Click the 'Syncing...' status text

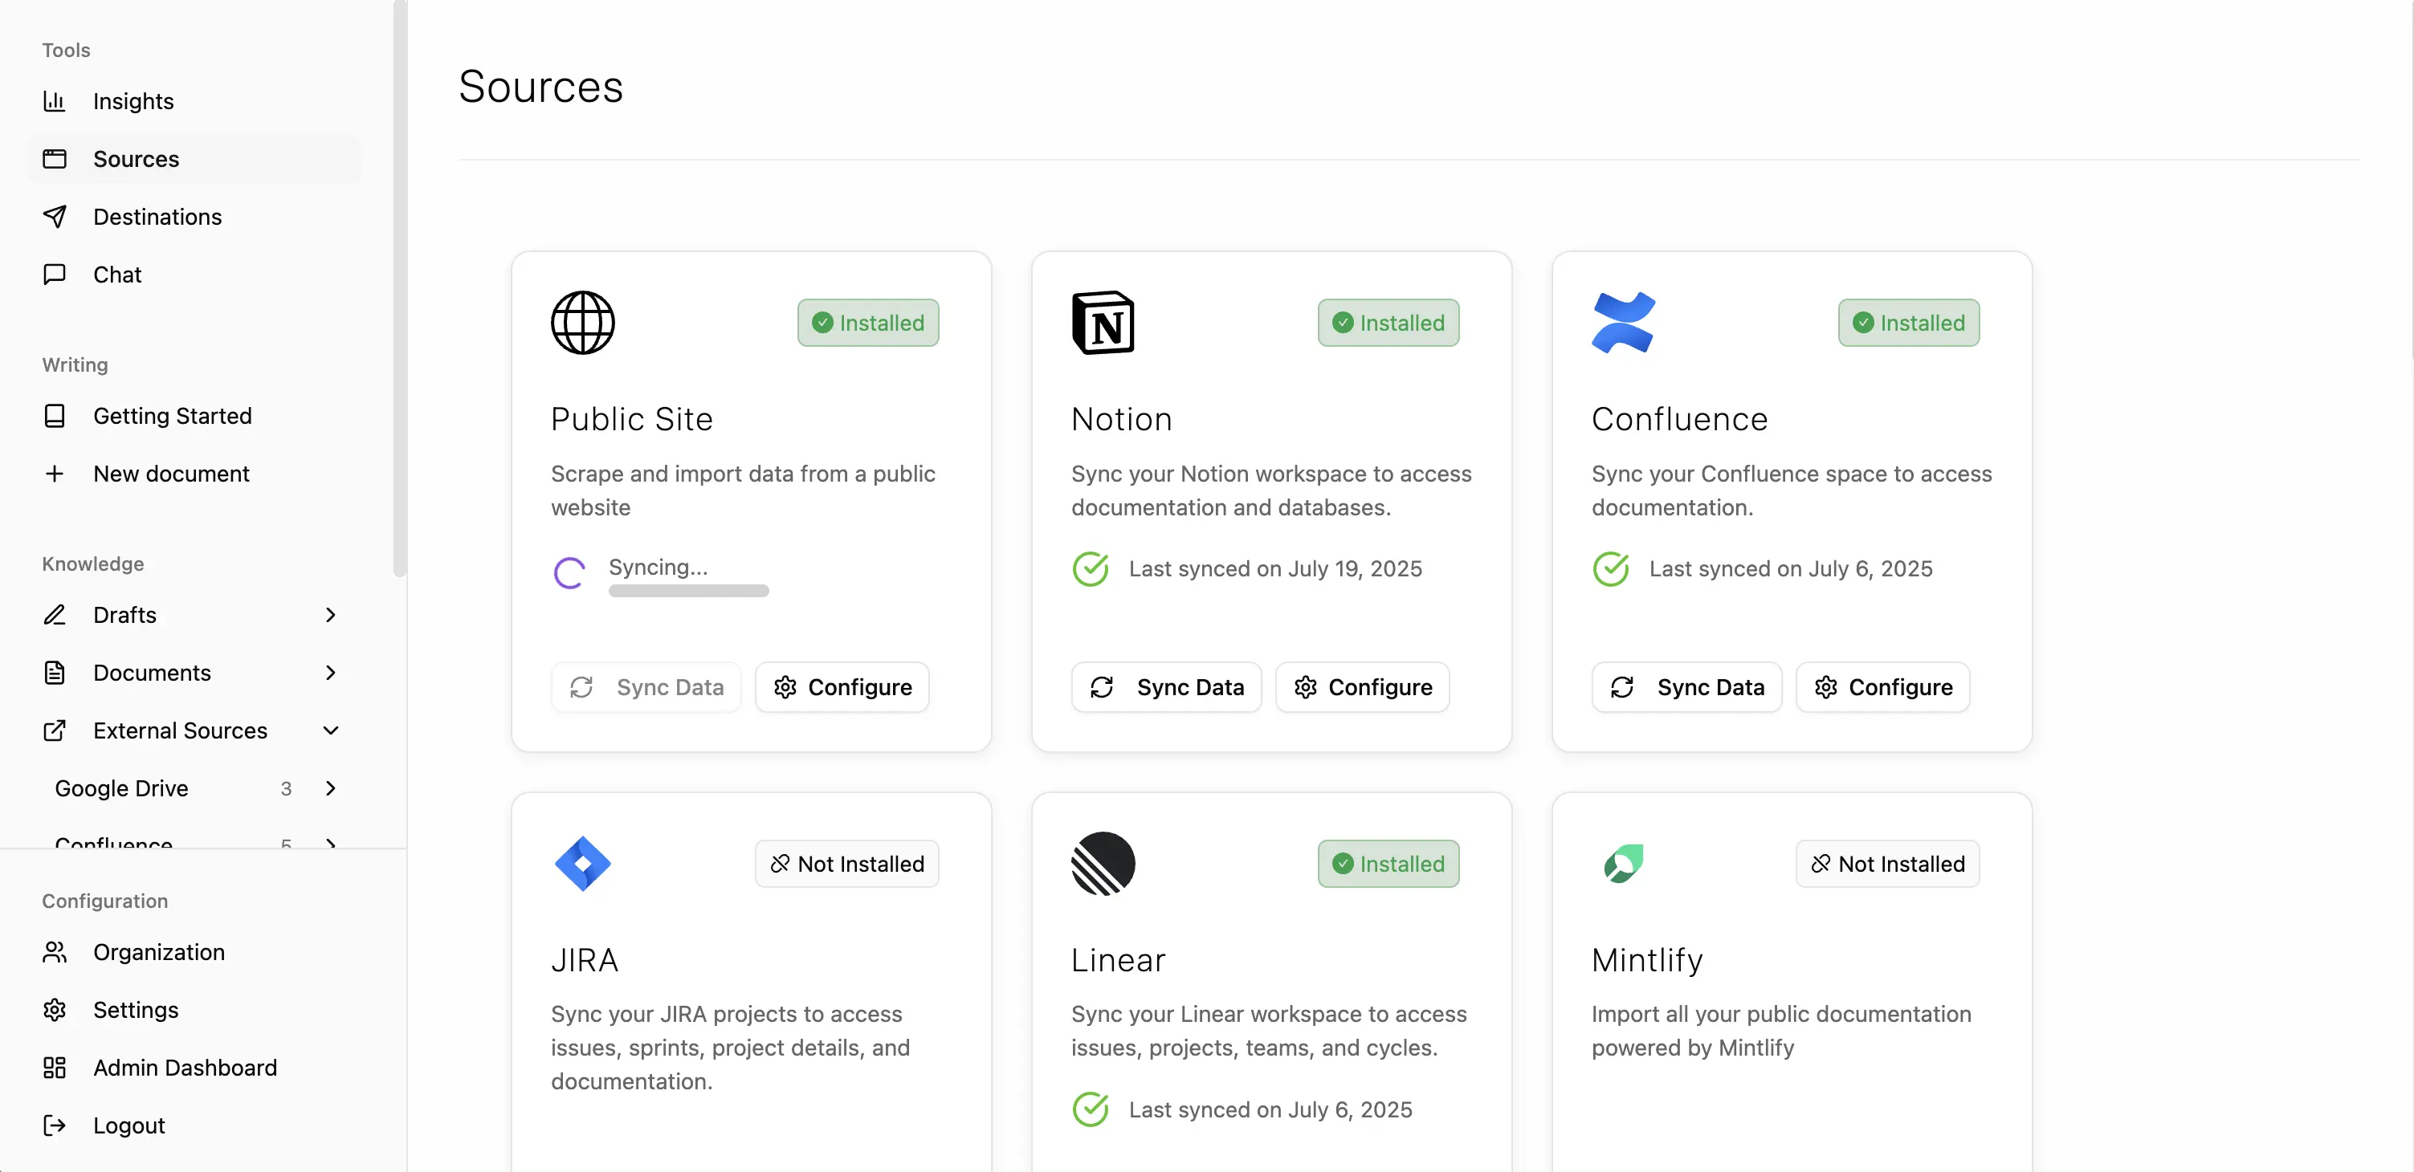658,568
